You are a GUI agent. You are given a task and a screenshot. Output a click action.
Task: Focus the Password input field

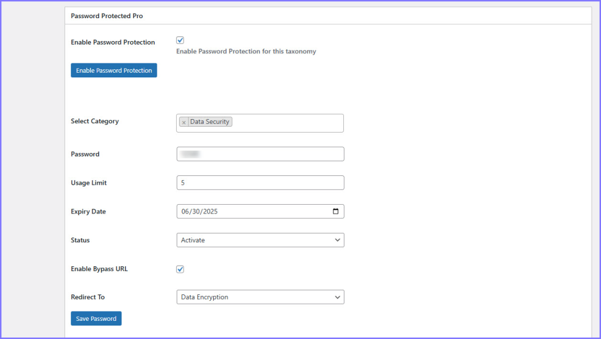(x=260, y=154)
